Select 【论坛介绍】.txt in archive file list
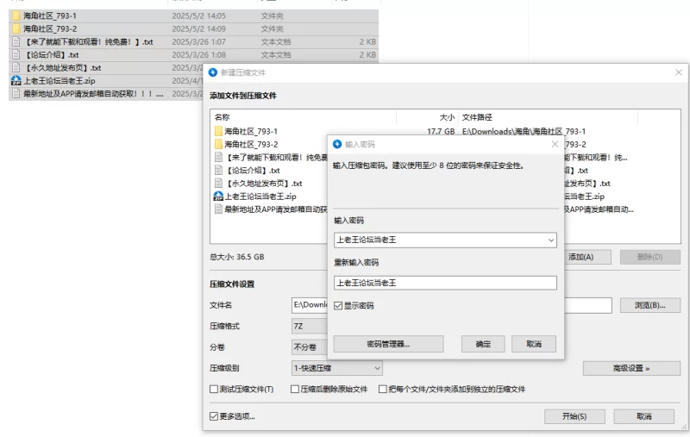Screen dimensions: 690x437 point(253,170)
